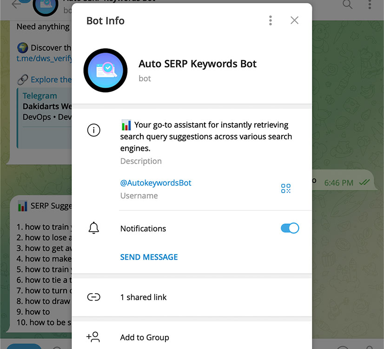The width and height of the screenshot is (384, 349).
Task: Close the Bot Info dialog
Action: pos(294,20)
